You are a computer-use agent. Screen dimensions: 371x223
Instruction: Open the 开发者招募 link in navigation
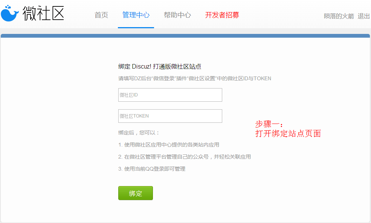(x=222, y=15)
